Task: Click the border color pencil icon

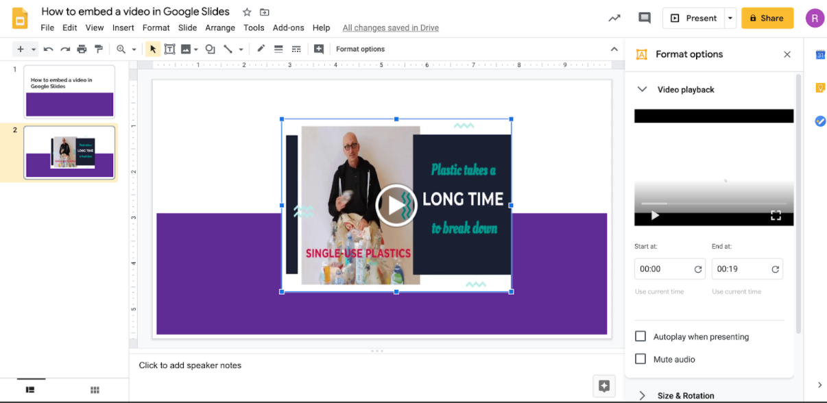Action: tap(261, 49)
